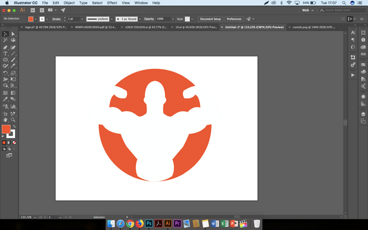368x230 pixels.
Task: Select the Slice tool
Action: point(13,114)
